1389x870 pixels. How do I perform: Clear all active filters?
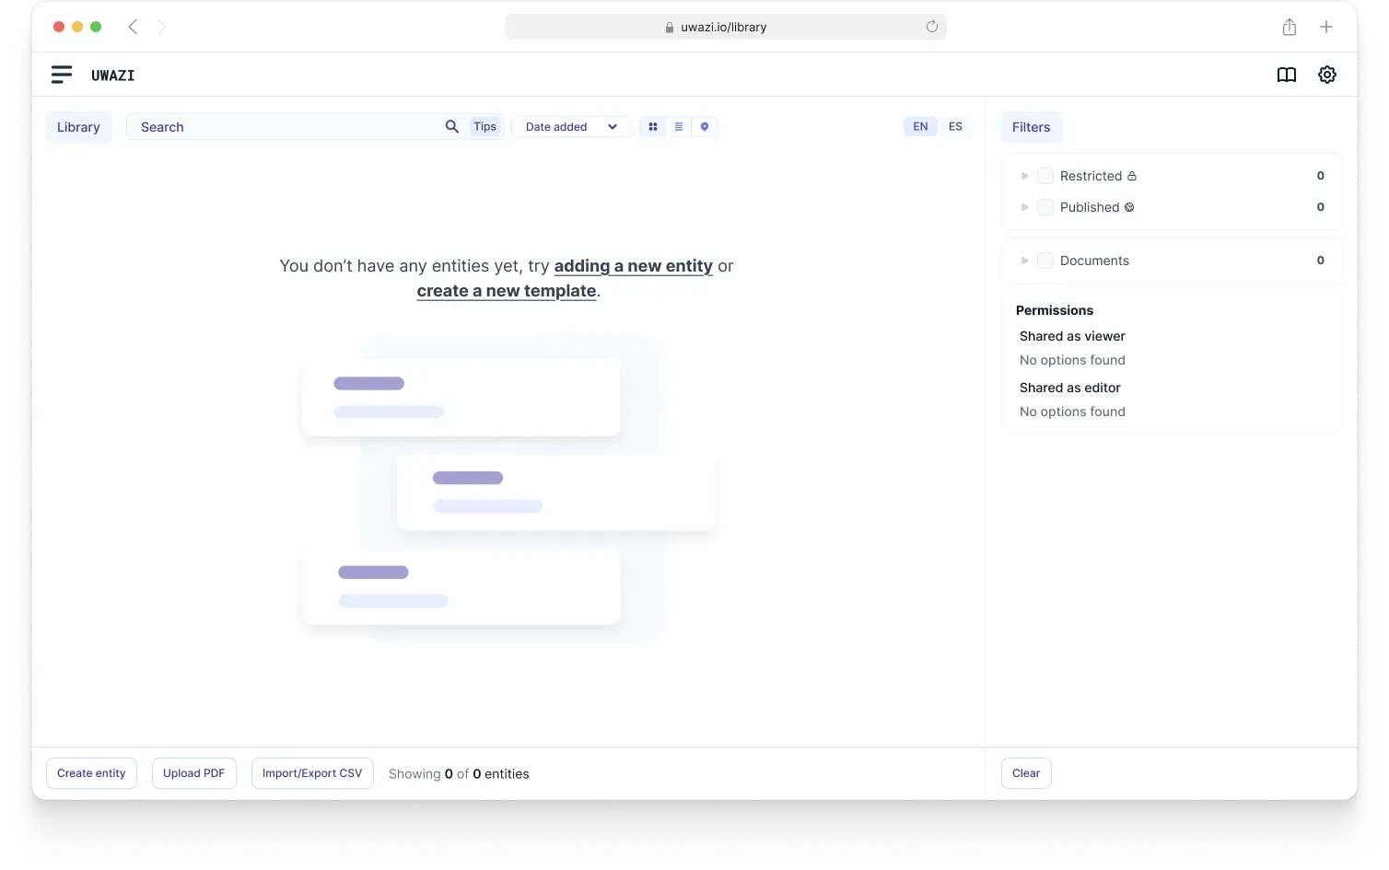pos(1025,773)
